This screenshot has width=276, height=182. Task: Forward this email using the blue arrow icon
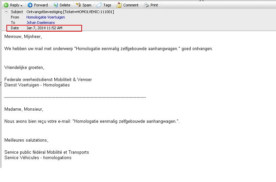pyautogui.click(x=30, y=5)
